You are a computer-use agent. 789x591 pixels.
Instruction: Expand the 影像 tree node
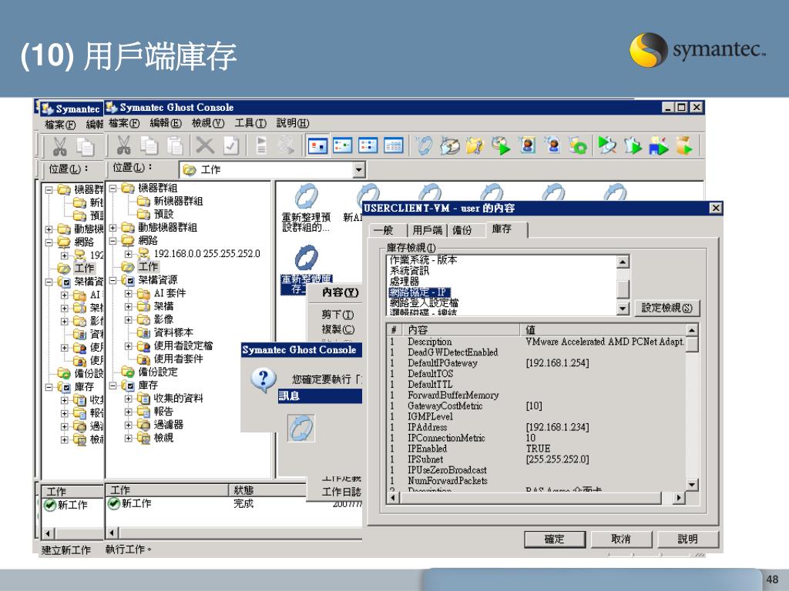[x=129, y=319]
